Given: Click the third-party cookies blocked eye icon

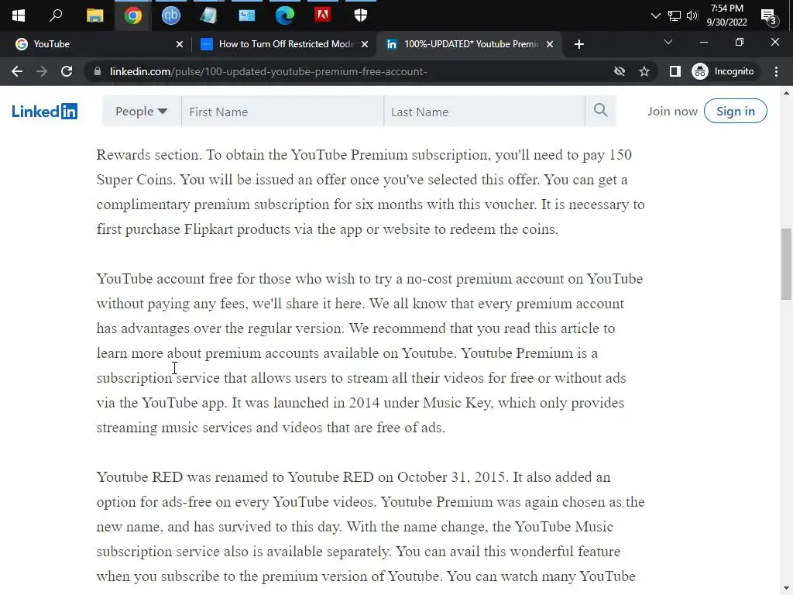Looking at the screenshot, I should [619, 71].
